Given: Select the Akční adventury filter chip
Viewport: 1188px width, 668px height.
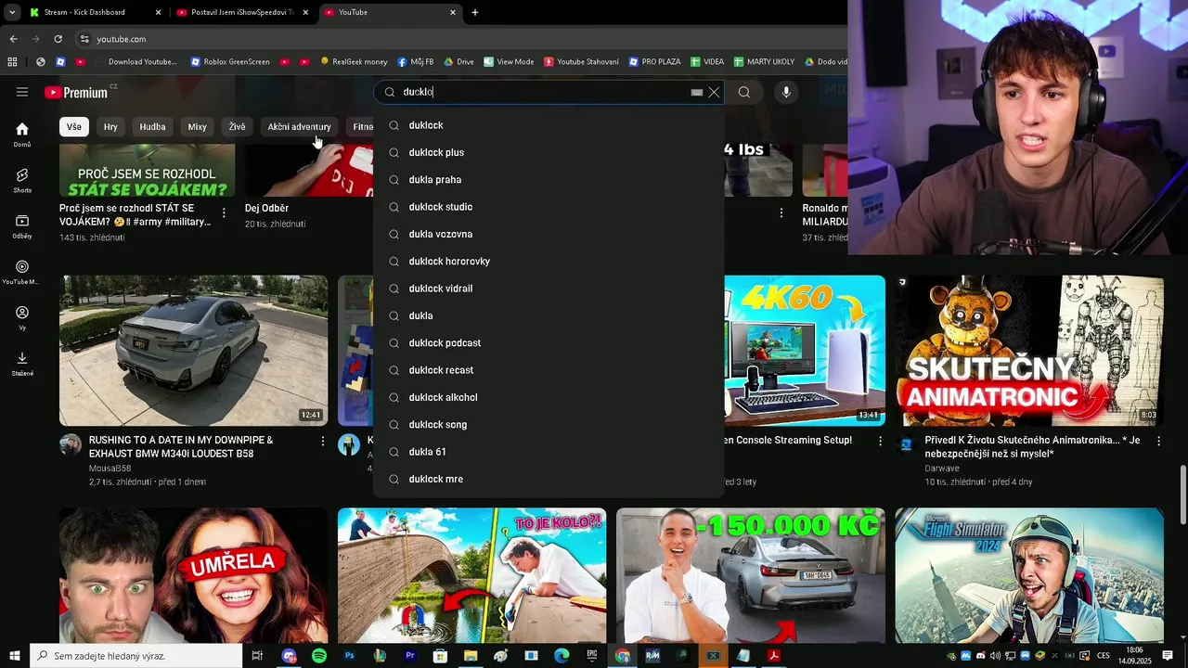Looking at the screenshot, I should click(299, 127).
